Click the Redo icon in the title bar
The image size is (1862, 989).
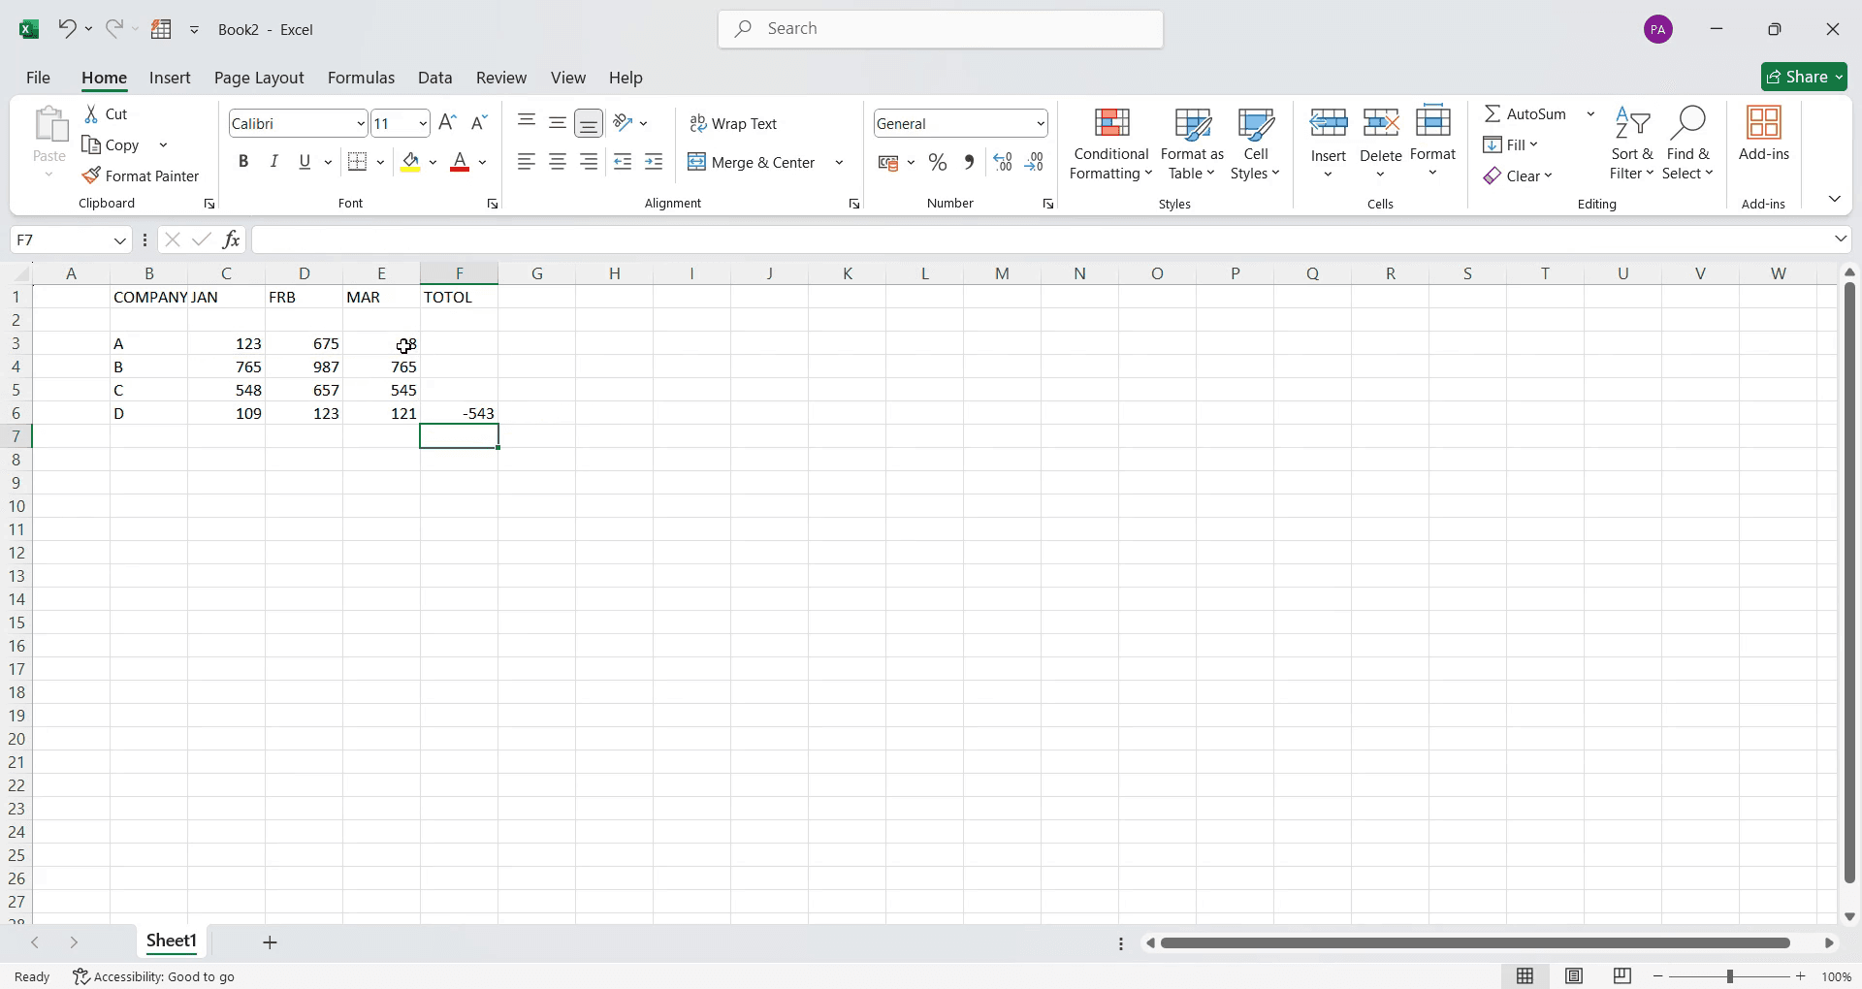114,29
